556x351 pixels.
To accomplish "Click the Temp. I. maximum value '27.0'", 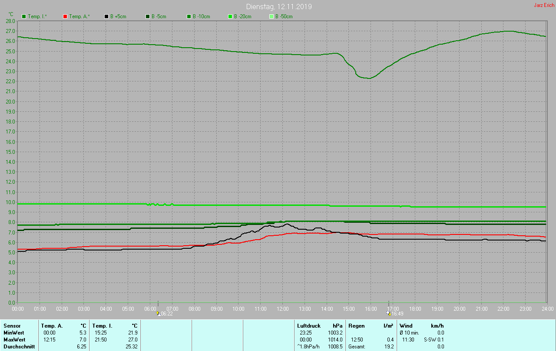I will [x=133, y=339].
